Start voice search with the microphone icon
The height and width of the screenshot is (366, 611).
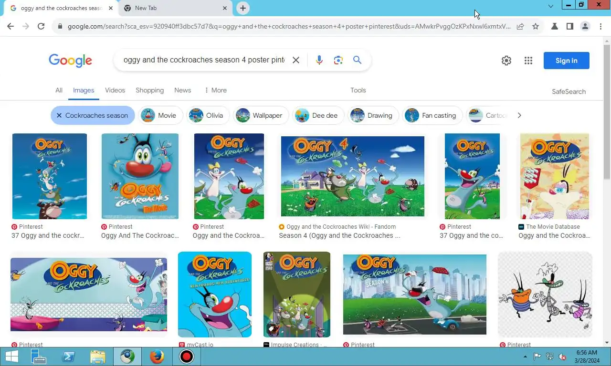(x=319, y=60)
